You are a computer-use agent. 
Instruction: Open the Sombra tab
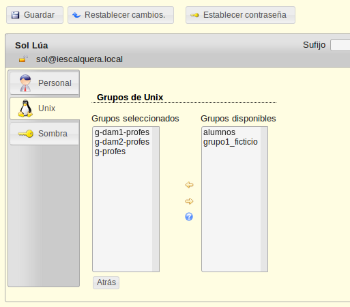point(44,134)
